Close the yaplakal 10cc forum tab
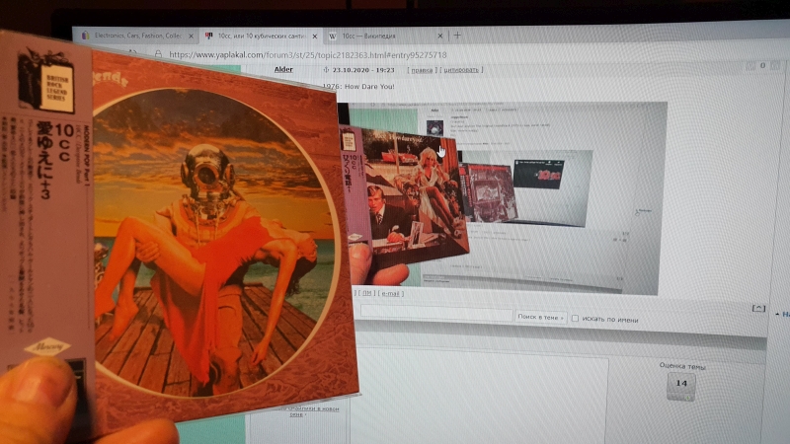The image size is (790, 444). pos(315,37)
